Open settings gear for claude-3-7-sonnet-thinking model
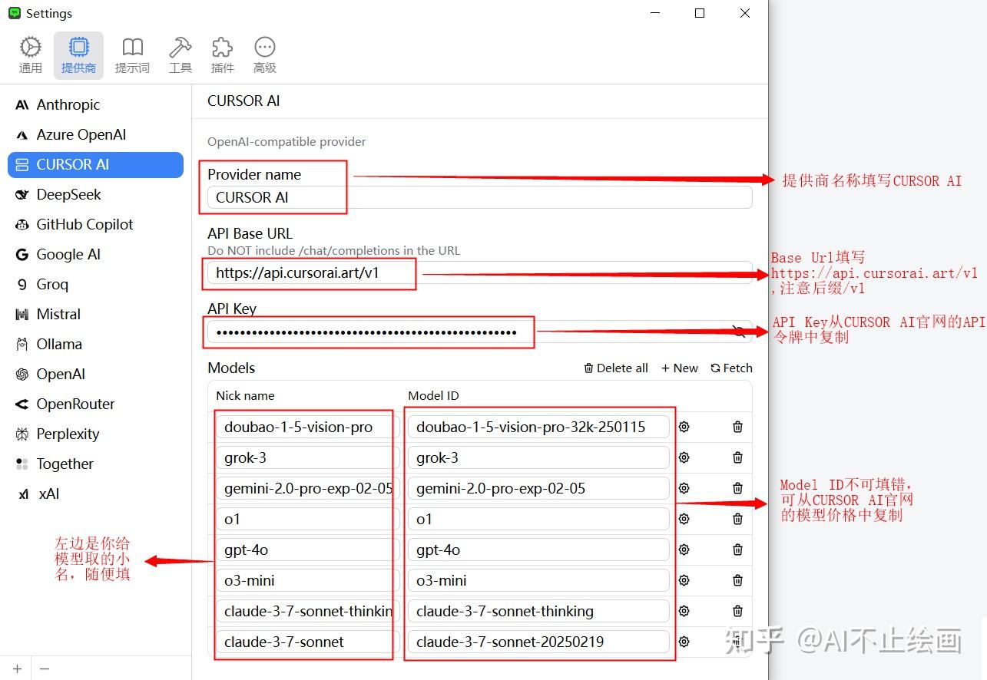The image size is (987, 680). pyautogui.click(x=684, y=611)
